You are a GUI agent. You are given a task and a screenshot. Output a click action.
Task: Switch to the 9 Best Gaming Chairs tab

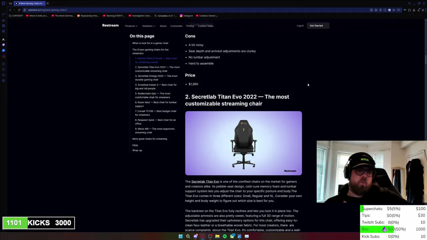click(29, 3)
